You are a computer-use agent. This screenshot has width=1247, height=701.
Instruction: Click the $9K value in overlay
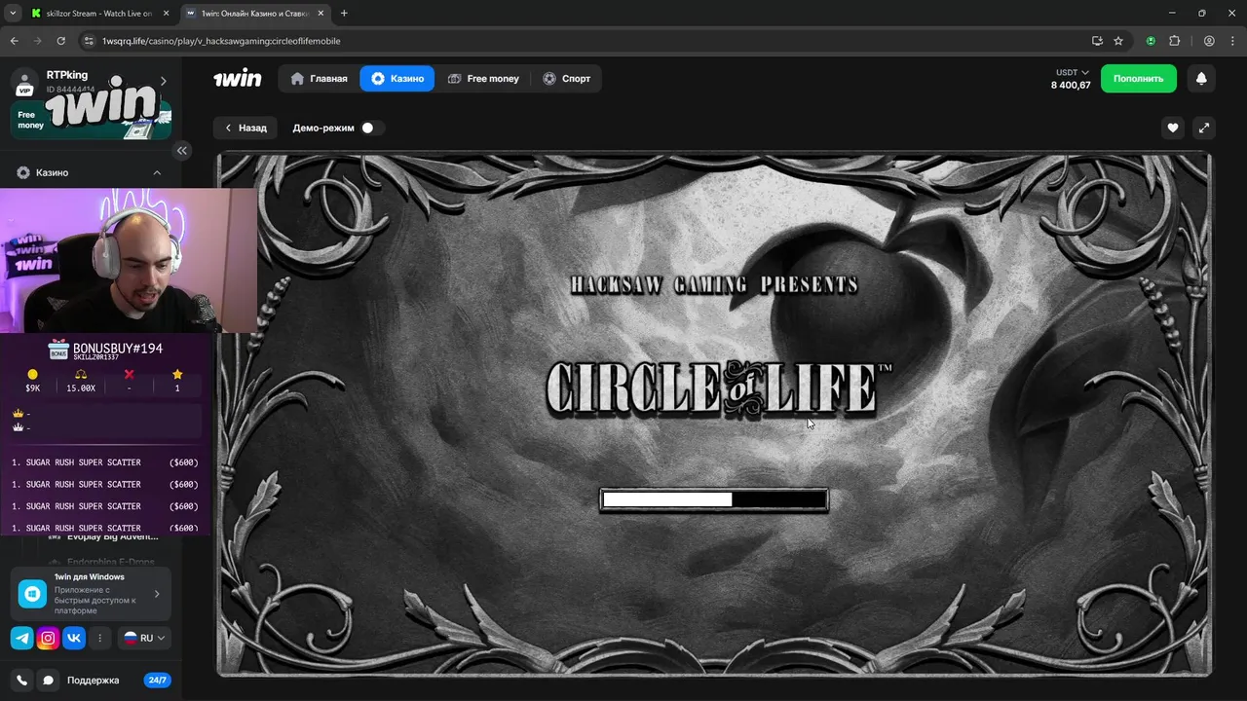pos(32,387)
